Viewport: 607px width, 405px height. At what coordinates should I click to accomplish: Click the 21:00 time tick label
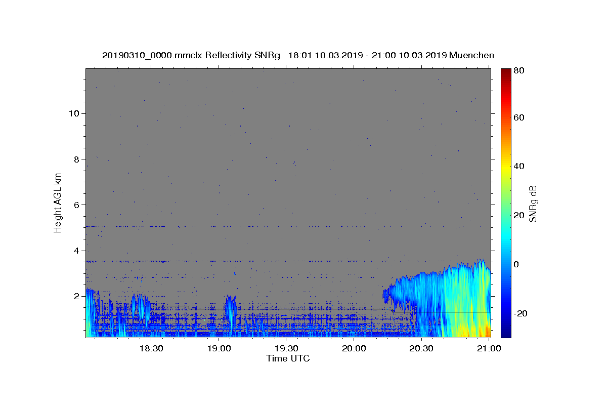[489, 348]
